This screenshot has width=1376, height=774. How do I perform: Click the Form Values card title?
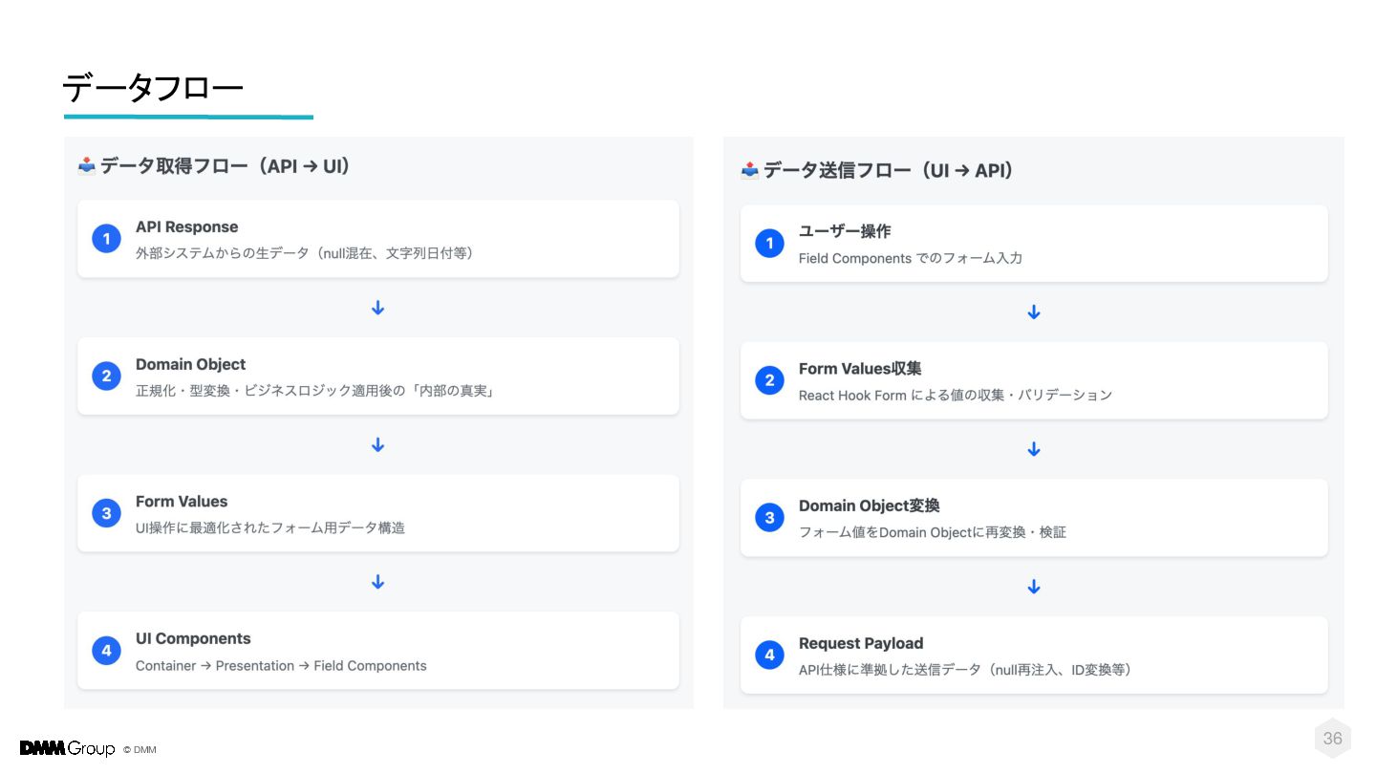[182, 502]
